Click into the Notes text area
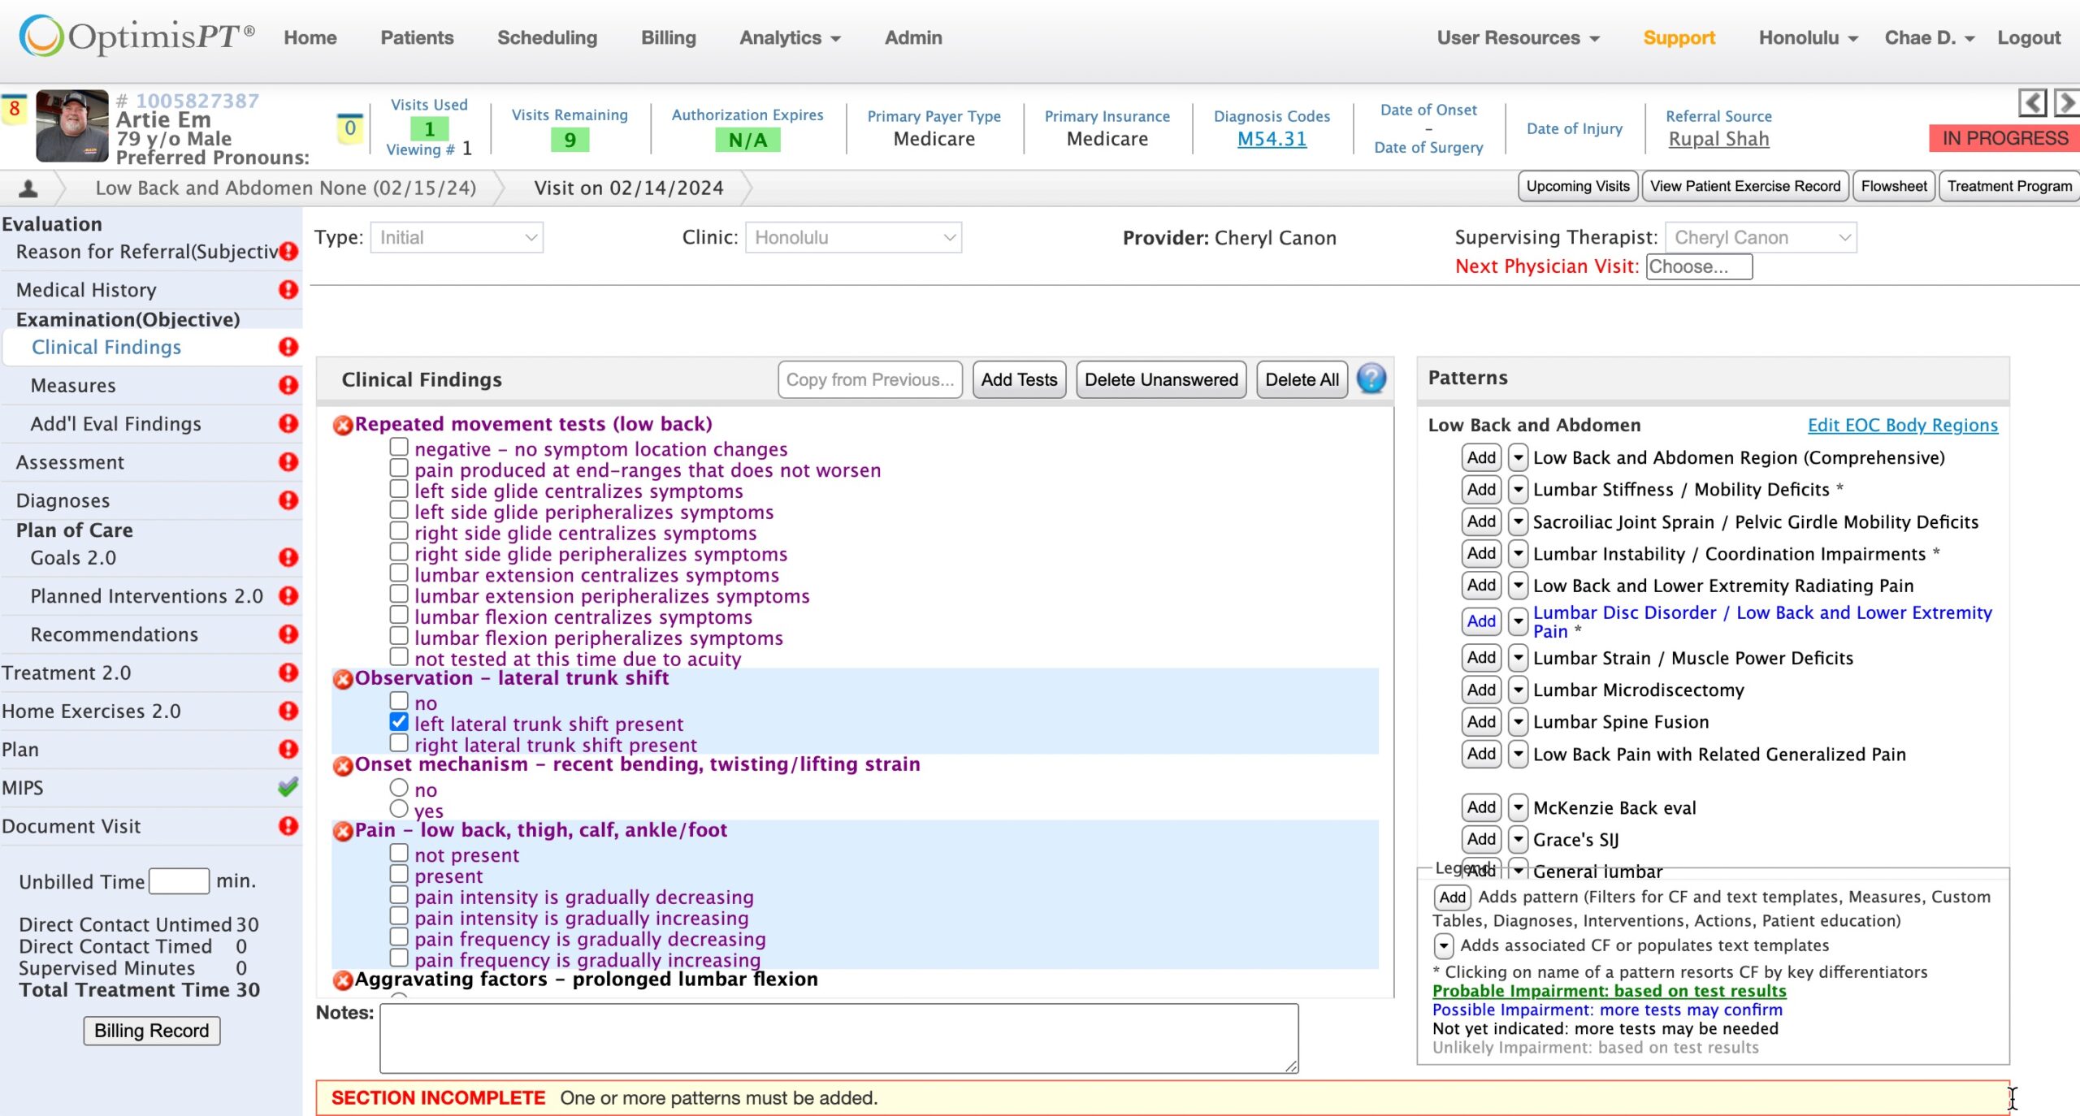 tap(838, 1038)
